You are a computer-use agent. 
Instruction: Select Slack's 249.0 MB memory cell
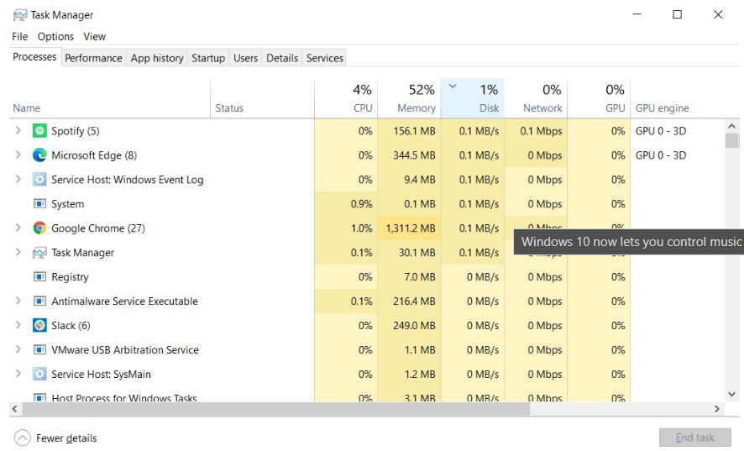coord(409,325)
